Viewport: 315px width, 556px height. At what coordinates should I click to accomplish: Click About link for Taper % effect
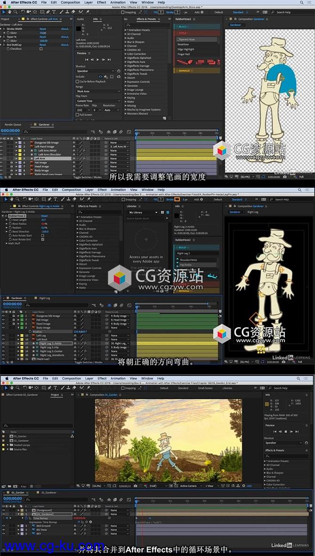(x=65, y=37)
